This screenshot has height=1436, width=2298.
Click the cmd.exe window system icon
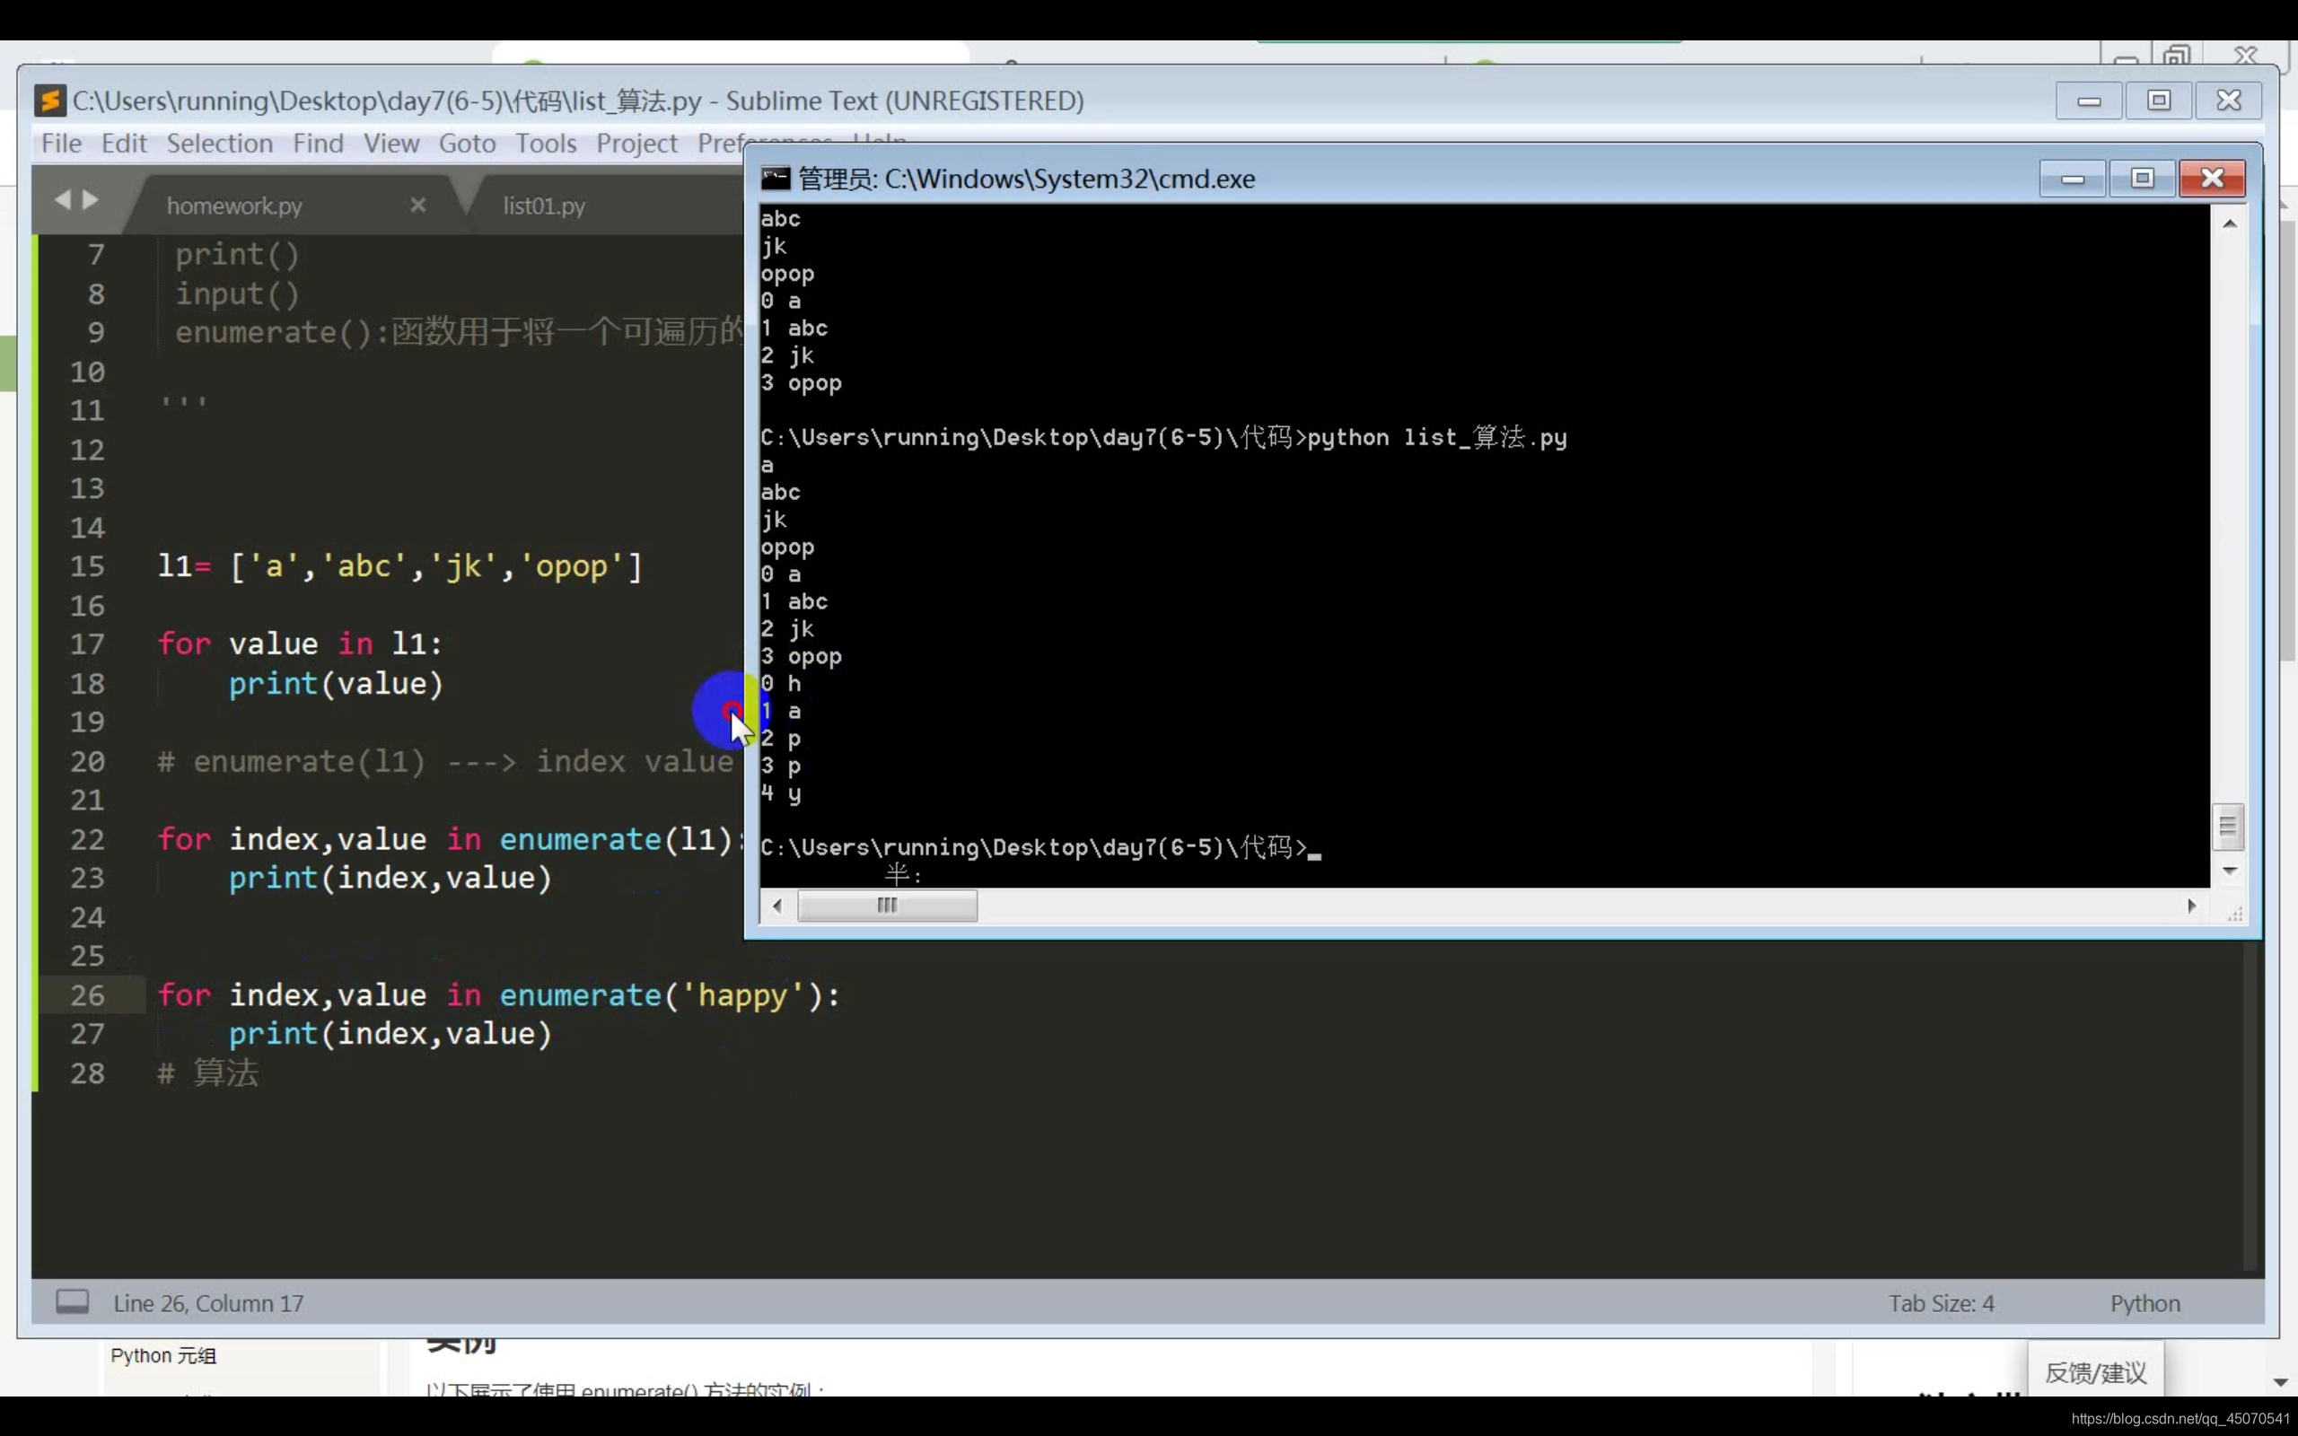775,179
